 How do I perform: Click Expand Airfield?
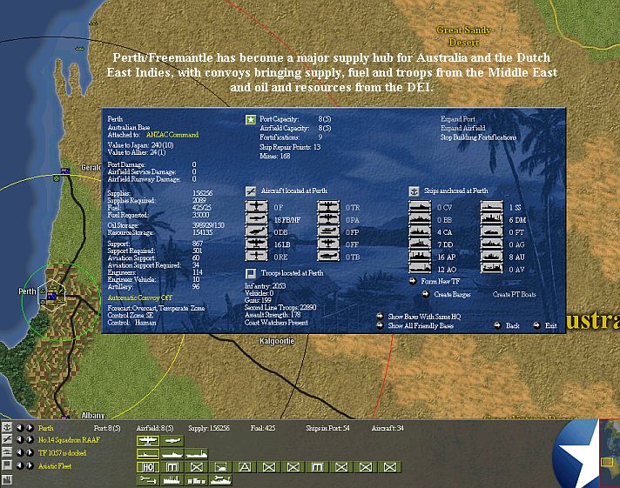462,128
